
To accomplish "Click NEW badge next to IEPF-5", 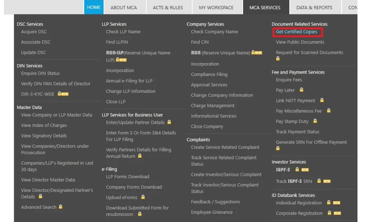I will pos(305,170).
